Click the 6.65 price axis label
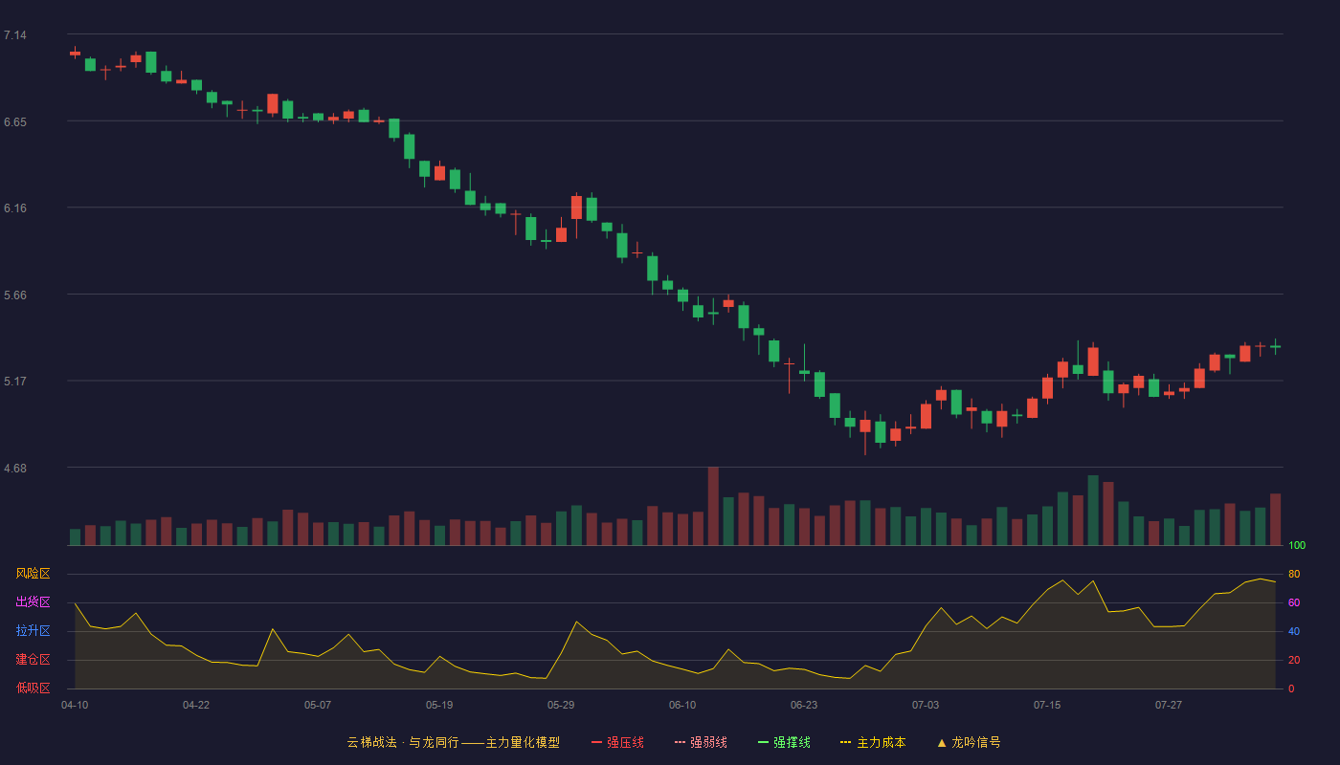 pos(15,122)
